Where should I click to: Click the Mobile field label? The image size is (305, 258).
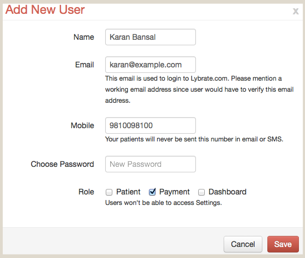pos(82,125)
